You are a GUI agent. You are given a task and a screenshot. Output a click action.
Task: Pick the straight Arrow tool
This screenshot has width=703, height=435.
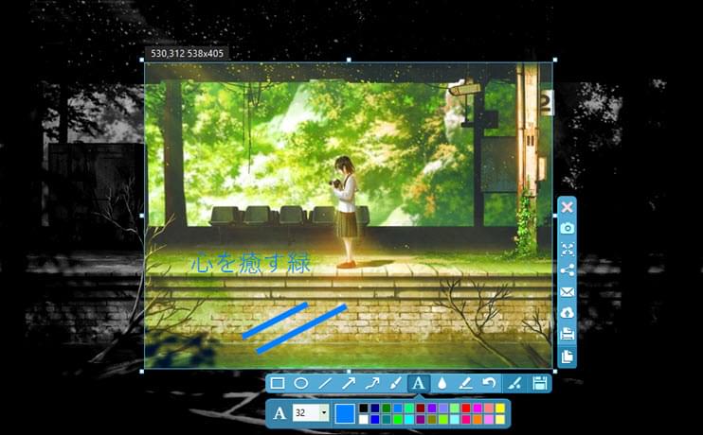[349, 383]
